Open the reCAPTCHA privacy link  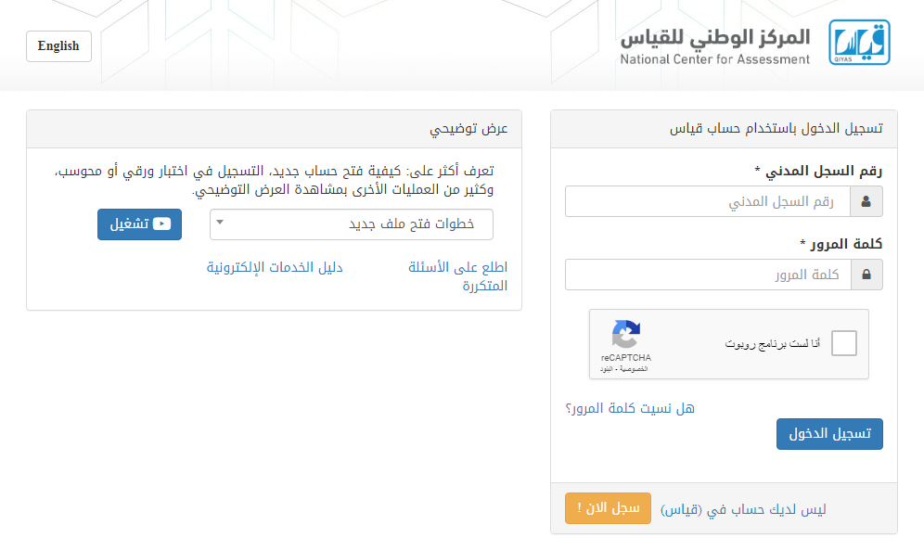click(635, 369)
